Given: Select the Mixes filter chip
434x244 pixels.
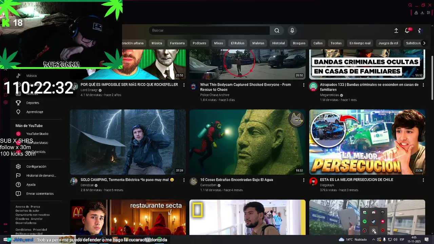Looking at the screenshot, I should 219,43.
